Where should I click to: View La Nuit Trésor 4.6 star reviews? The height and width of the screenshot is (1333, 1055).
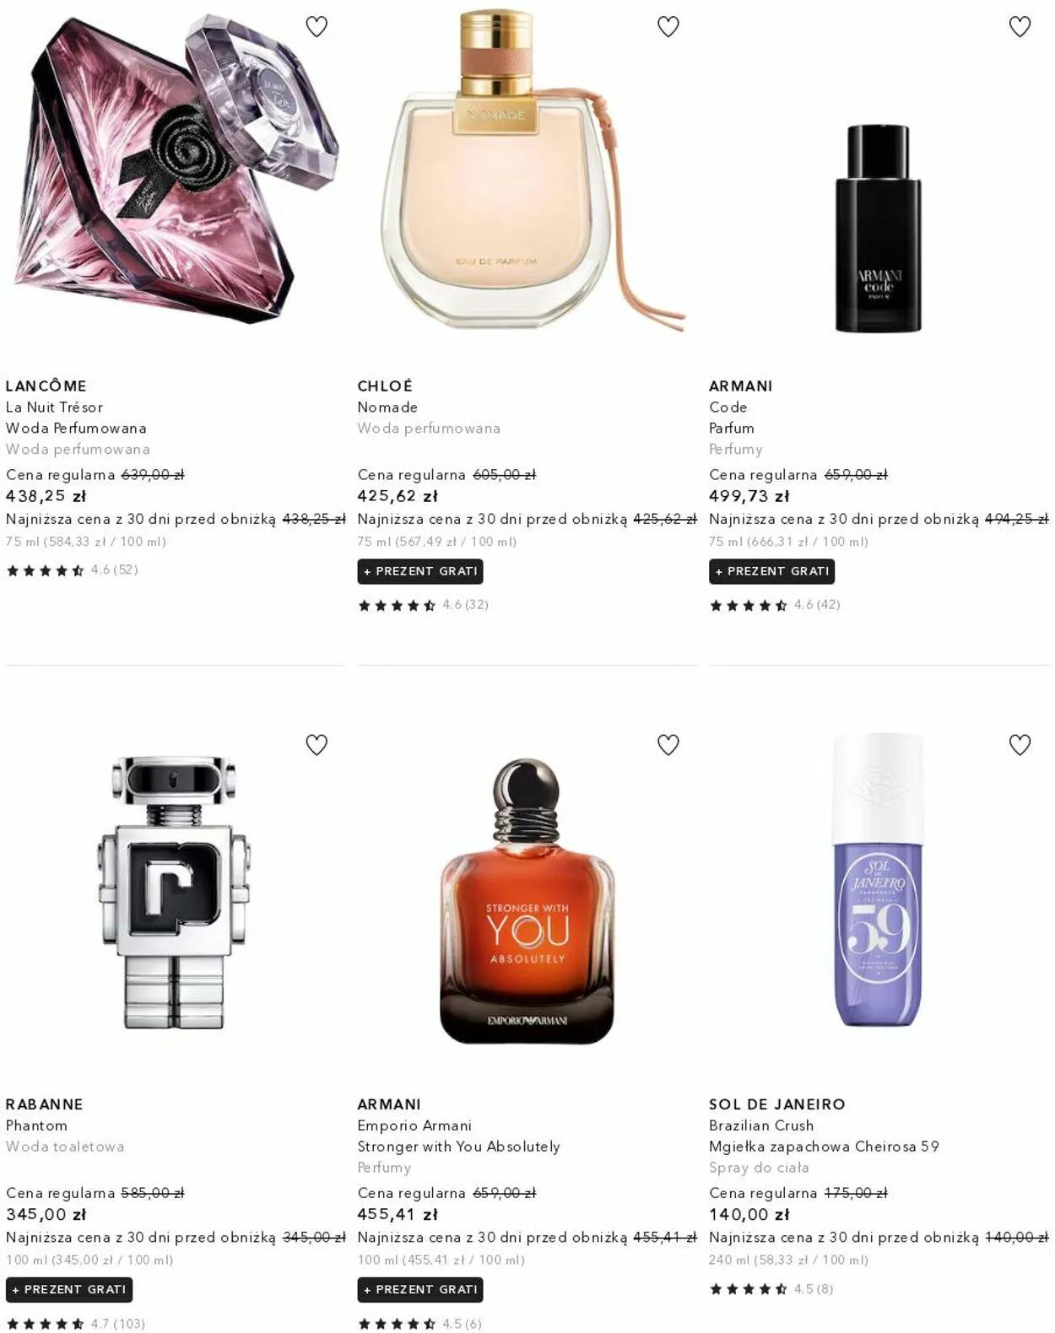(x=72, y=570)
